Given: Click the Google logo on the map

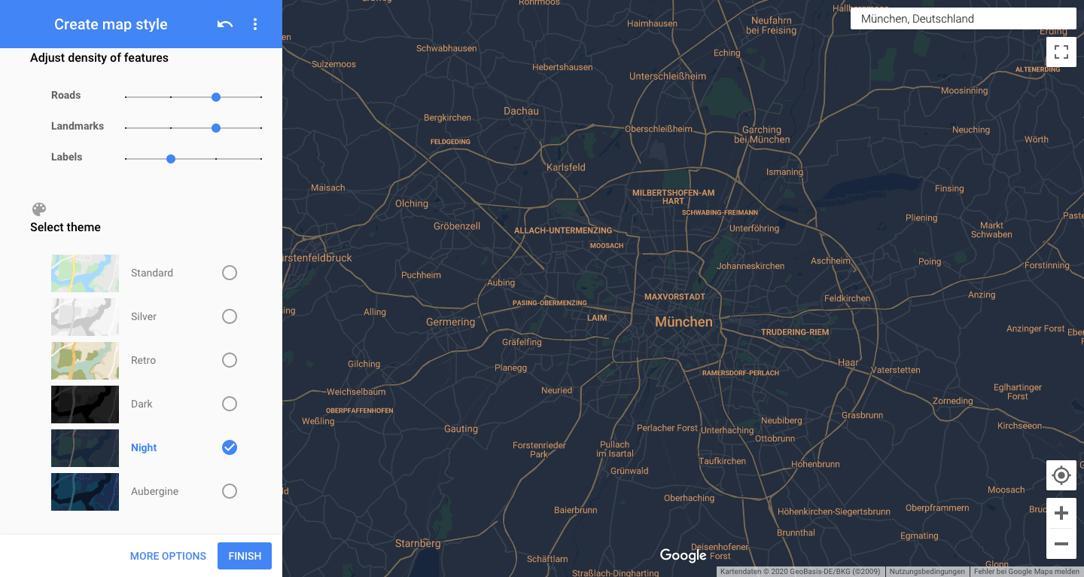Looking at the screenshot, I should click(683, 555).
